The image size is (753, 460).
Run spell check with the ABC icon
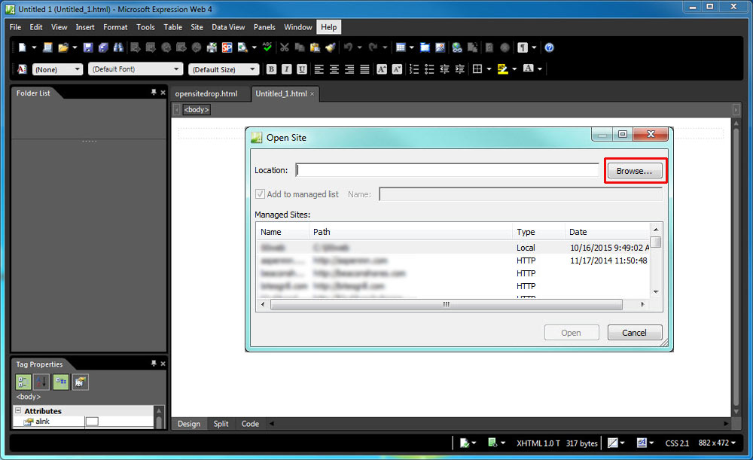[267, 47]
